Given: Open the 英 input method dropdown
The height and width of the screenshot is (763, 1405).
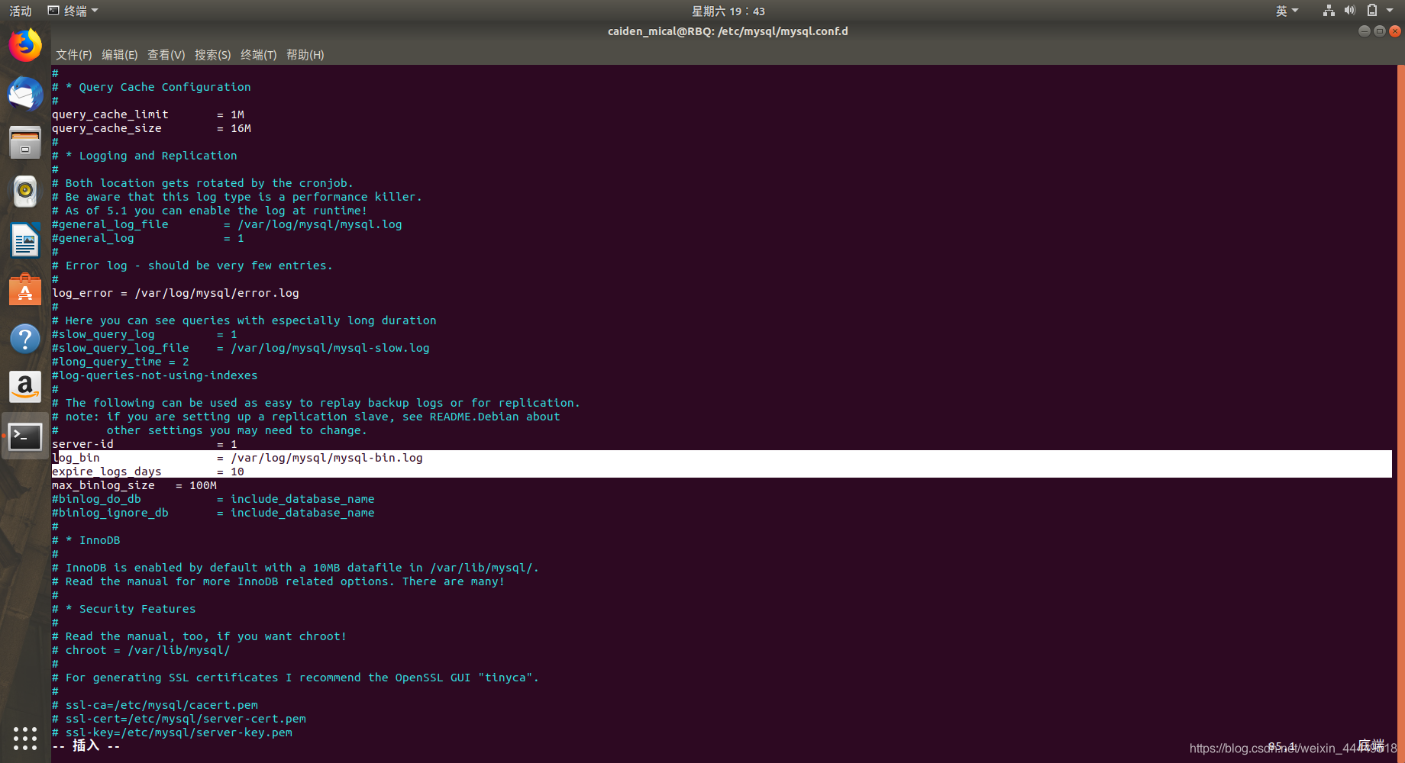Looking at the screenshot, I should click(x=1287, y=11).
